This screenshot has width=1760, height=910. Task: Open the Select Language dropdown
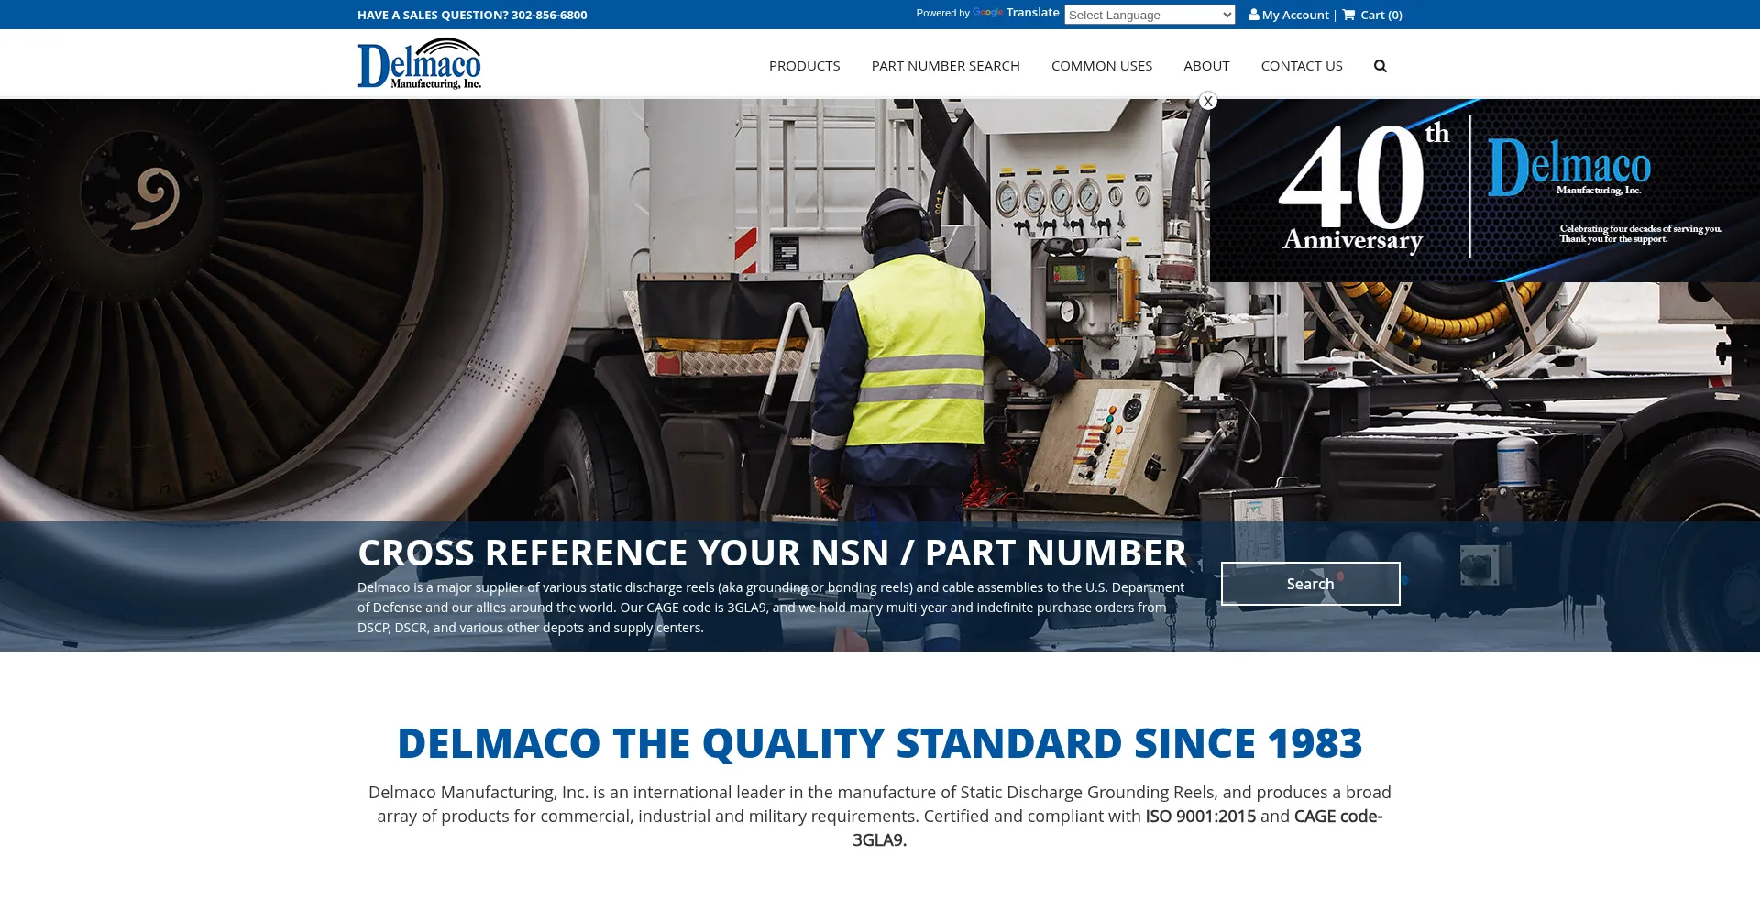tap(1149, 15)
